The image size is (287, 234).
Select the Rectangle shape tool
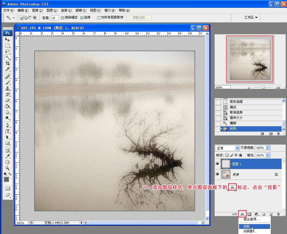[x=8, y=143]
